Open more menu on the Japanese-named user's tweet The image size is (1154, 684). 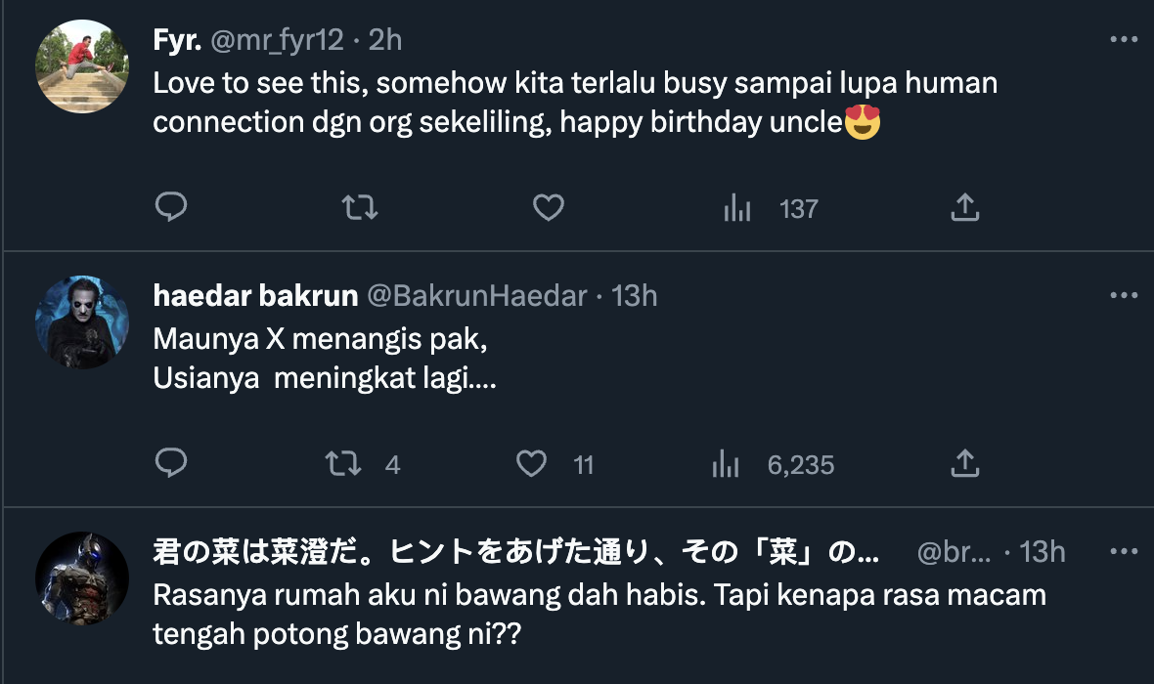click(x=1124, y=552)
